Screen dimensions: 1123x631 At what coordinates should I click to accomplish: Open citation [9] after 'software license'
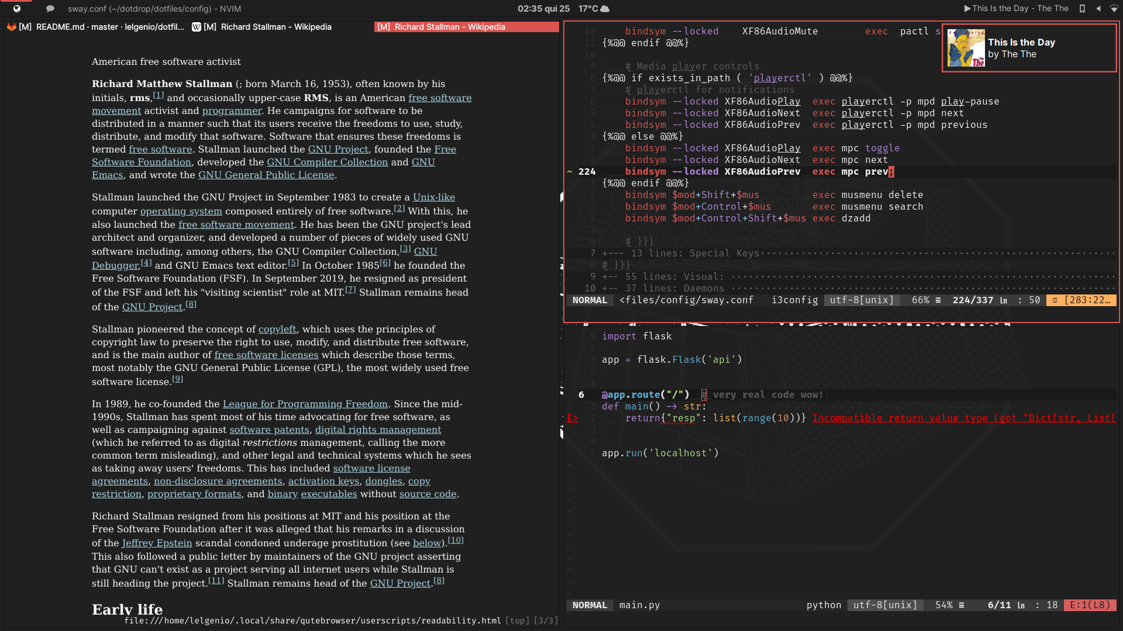tap(177, 379)
